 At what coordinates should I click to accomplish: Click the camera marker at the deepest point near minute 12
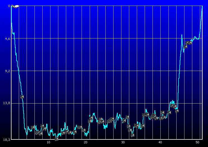(x=57, y=139)
